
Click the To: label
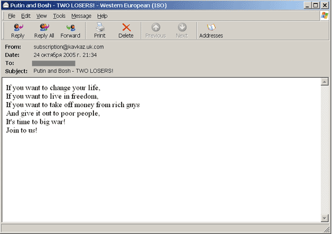[10, 63]
